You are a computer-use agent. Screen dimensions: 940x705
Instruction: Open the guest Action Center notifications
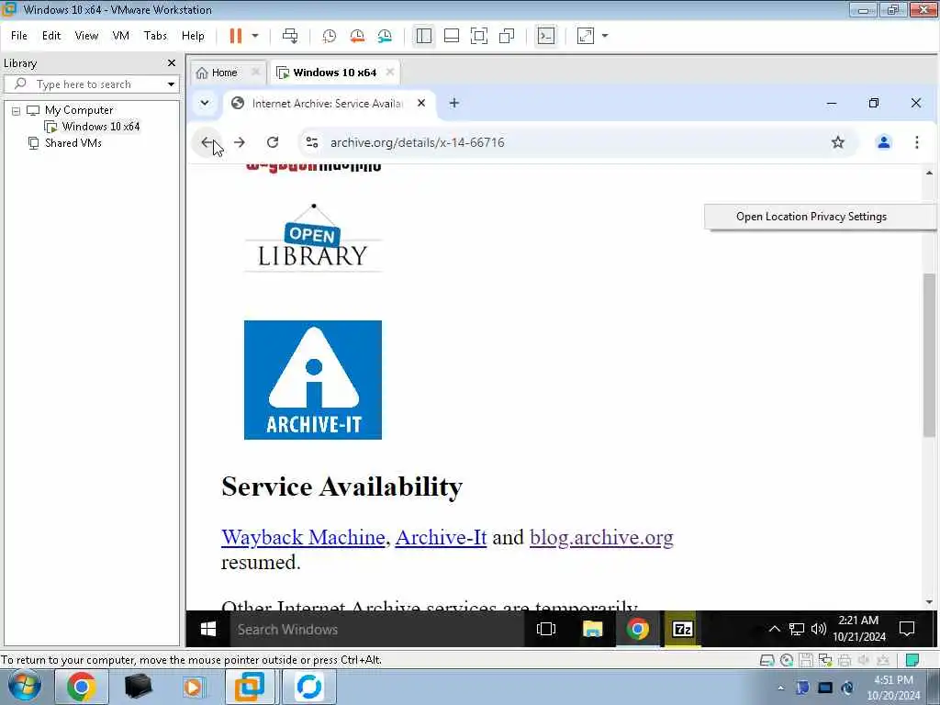(x=906, y=630)
